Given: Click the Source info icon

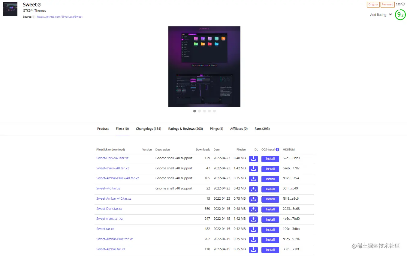Looking at the screenshot, I should click(34, 17).
